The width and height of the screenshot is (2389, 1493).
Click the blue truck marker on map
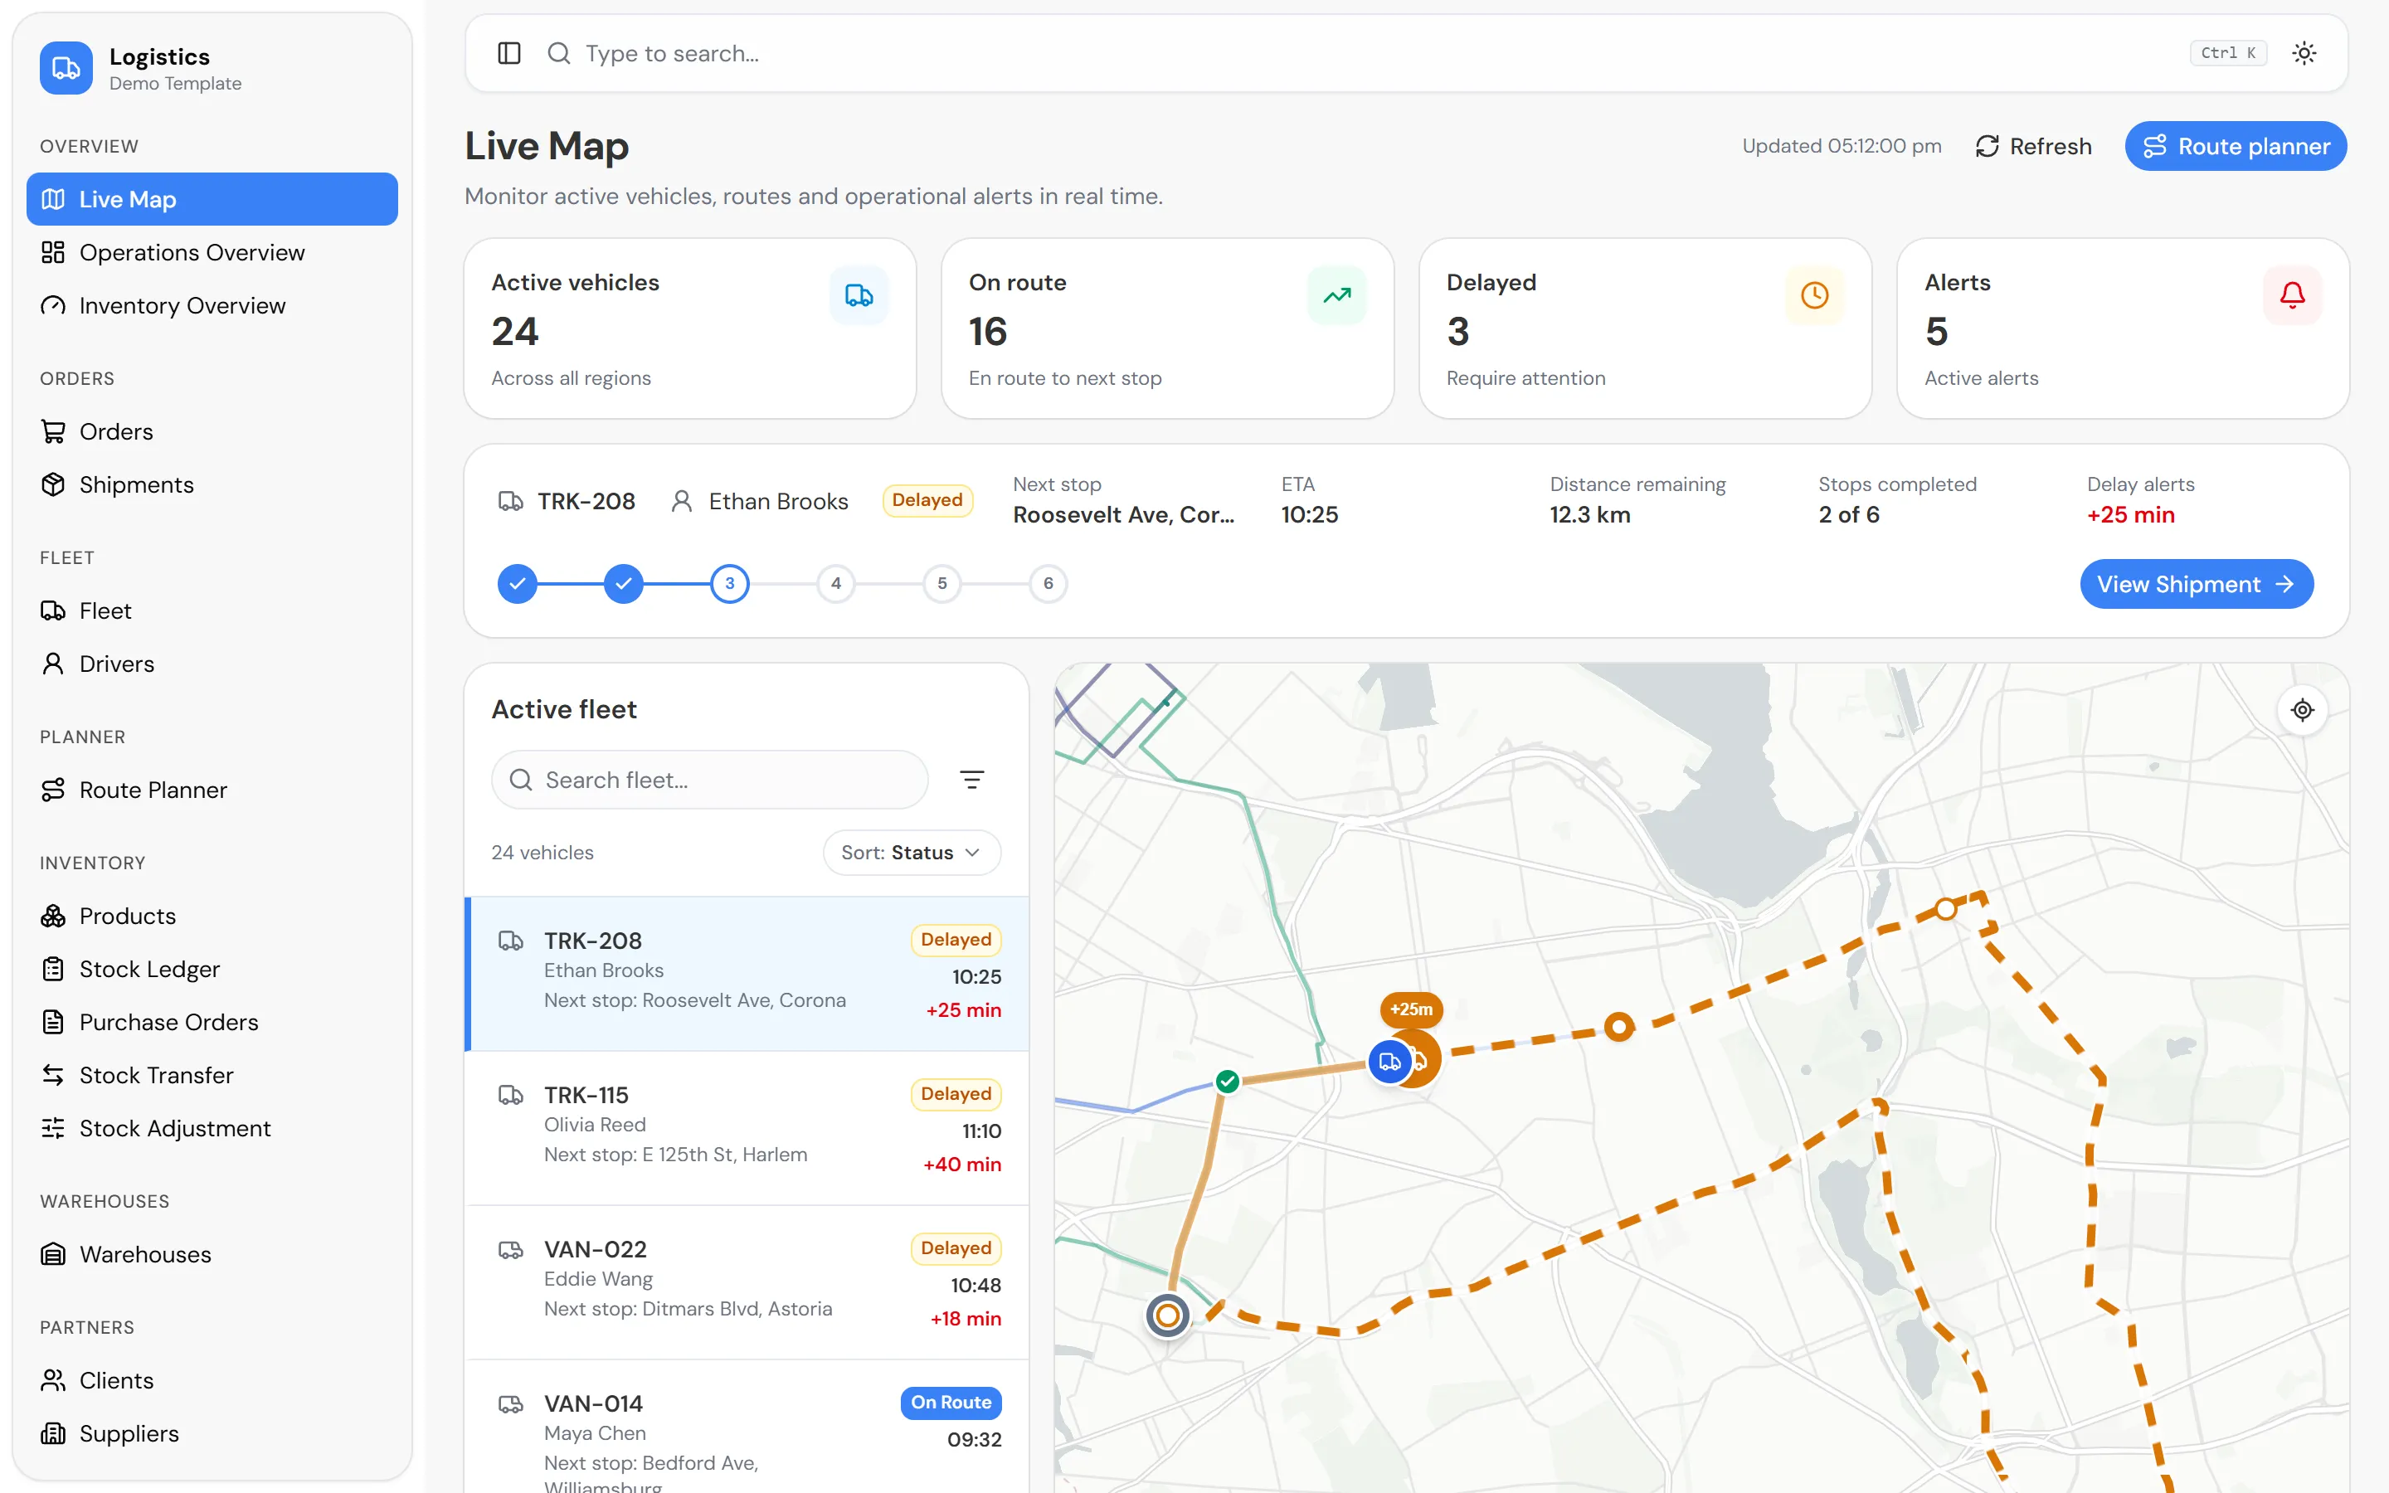tap(1389, 1062)
